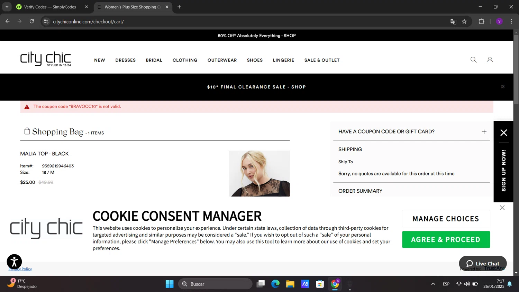Bookmark this page with the star icon
The height and width of the screenshot is (292, 519).
[x=464, y=21]
